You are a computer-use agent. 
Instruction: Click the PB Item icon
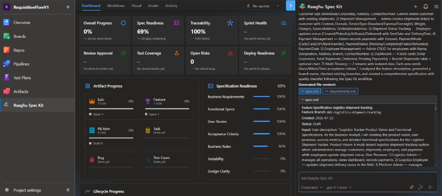click(x=92, y=130)
